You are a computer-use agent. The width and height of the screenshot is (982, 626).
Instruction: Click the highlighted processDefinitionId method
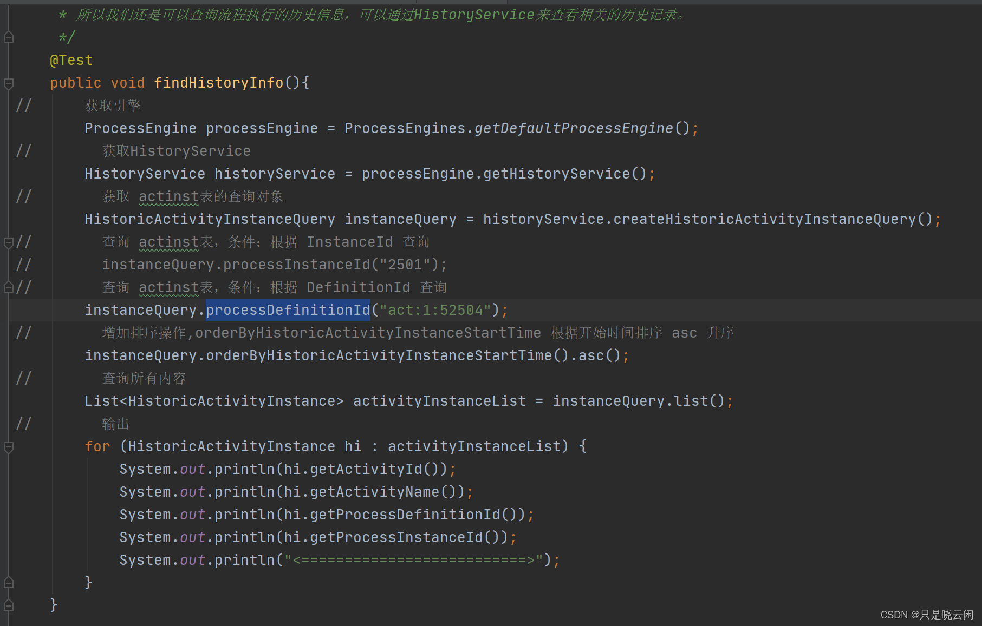pyautogui.click(x=288, y=310)
